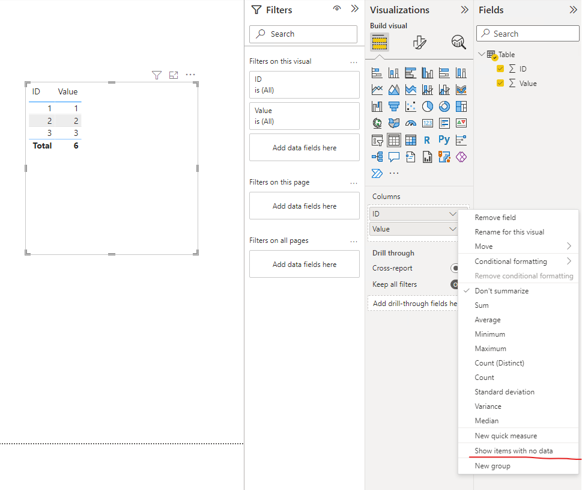Screen dimensions: 582x490
Task: Select the decomposition tree visual
Action: [x=377, y=157]
